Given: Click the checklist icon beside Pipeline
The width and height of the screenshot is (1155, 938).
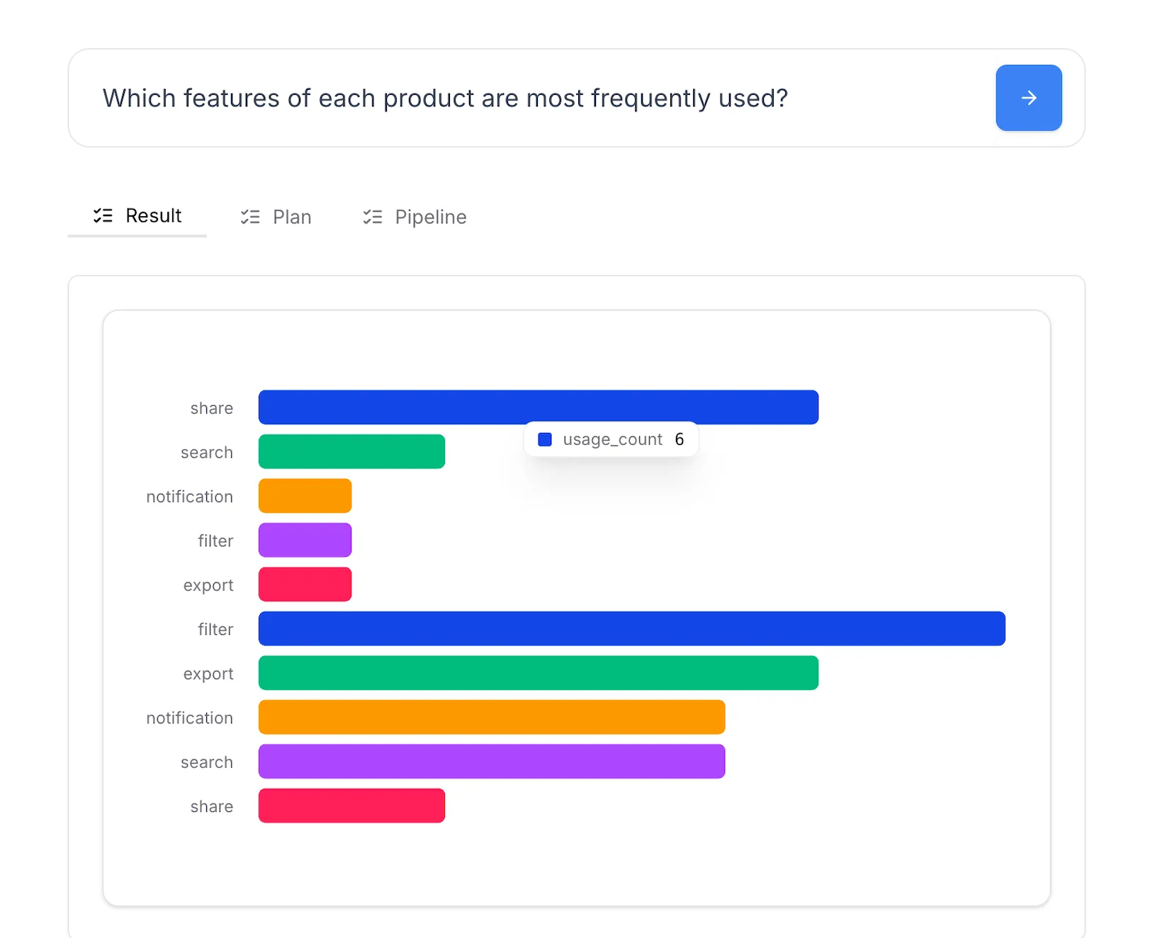Looking at the screenshot, I should coord(373,217).
